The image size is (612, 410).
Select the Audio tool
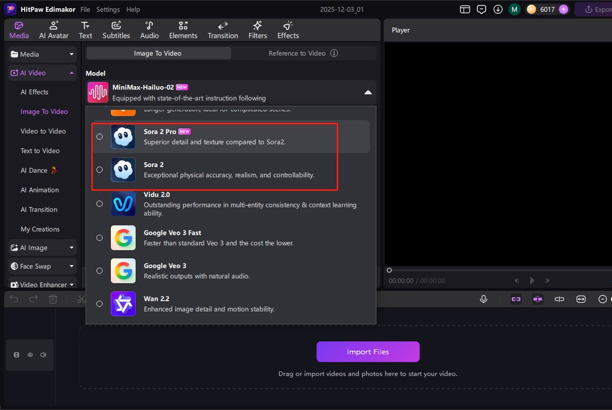point(149,29)
